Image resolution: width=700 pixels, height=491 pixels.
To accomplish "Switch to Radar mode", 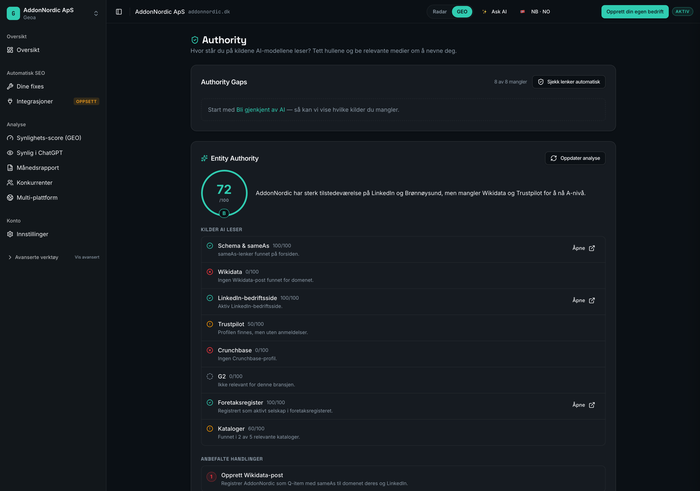I will [x=440, y=12].
